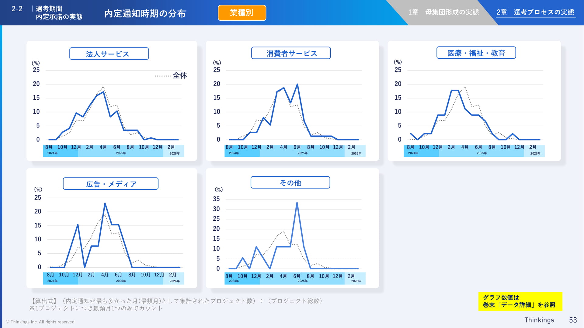Viewport: 584px width, 328px height.
Task: Click the Thinkings Inc. copyright notice
Action: click(40, 322)
